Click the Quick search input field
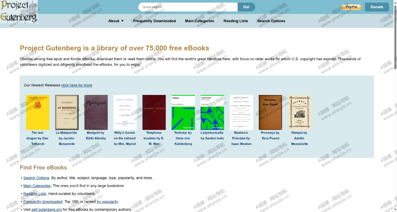 188,7
